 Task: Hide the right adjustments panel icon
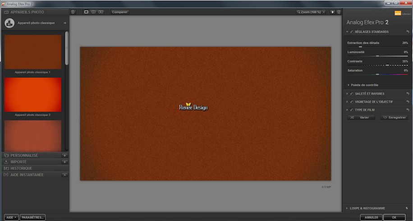point(339,12)
